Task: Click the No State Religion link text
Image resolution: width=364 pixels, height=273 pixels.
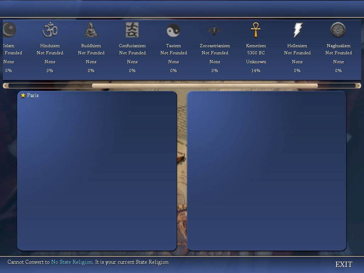Action: click(x=72, y=262)
